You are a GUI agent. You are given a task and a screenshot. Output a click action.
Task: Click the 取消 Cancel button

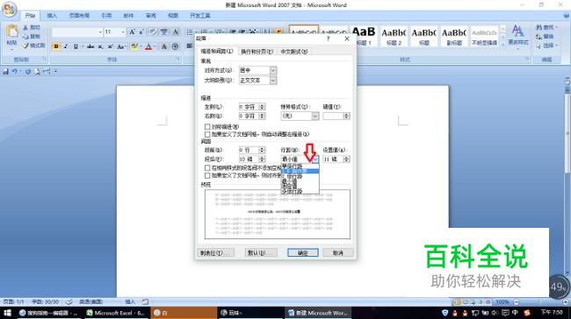tap(337, 252)
